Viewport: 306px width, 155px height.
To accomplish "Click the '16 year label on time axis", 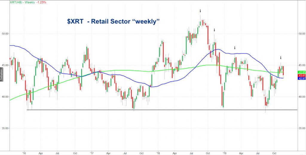I will [x=24, y=153].
